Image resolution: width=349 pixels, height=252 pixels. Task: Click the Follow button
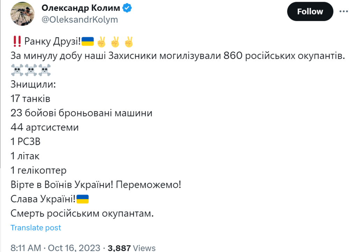tap(310, 12)
